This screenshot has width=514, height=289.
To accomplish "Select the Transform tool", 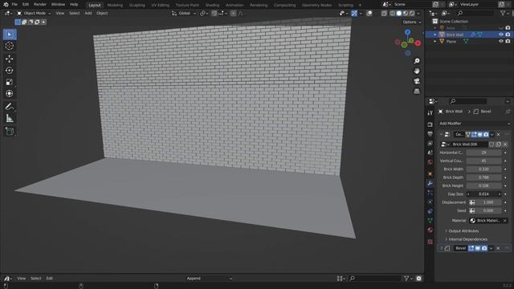I will tap(10, 94).
